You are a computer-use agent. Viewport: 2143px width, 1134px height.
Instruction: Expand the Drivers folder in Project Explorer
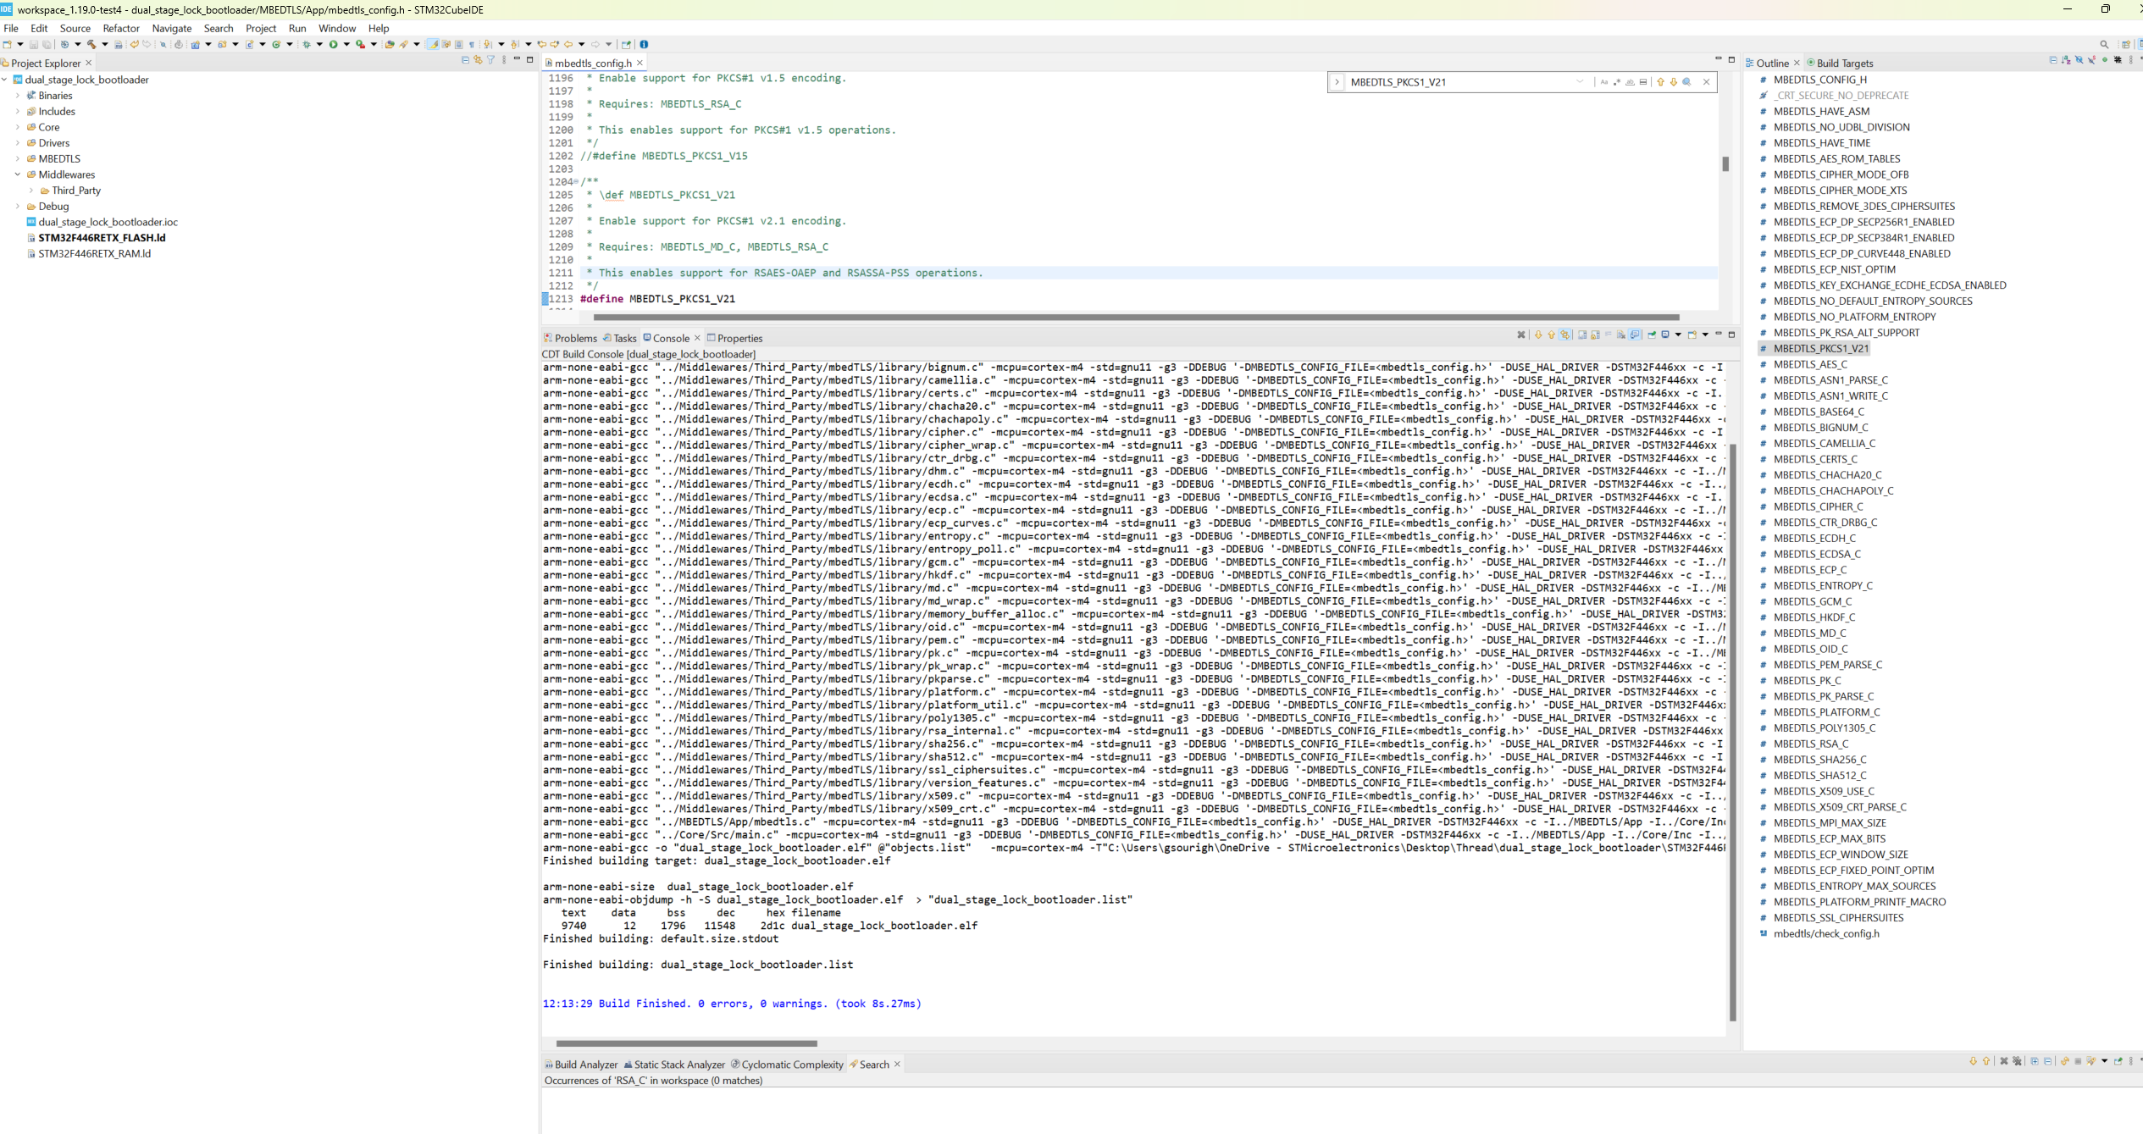point(18,143)
